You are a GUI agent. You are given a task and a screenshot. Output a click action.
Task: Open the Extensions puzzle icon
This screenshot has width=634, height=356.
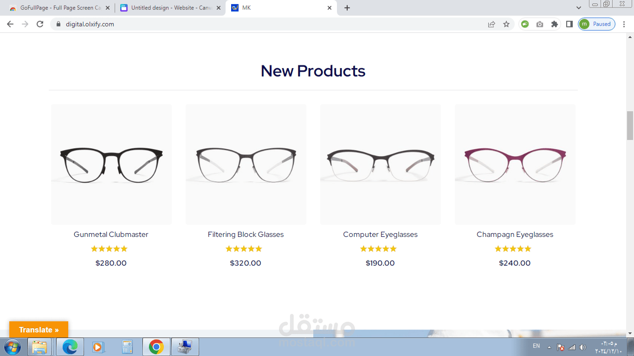554,24
